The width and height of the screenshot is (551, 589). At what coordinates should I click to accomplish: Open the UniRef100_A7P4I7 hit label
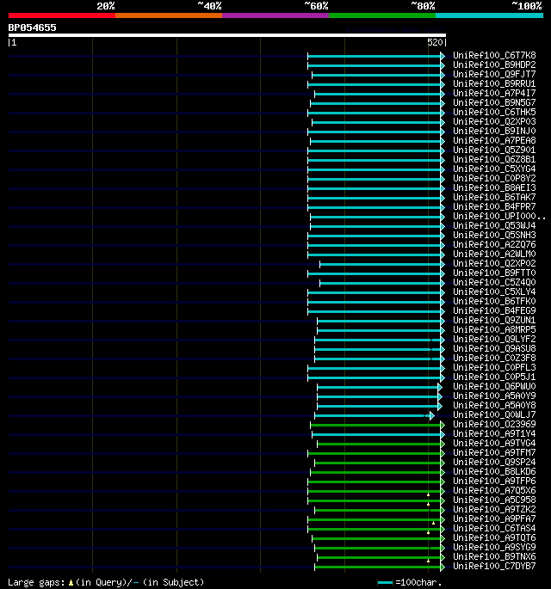point(494,93)
